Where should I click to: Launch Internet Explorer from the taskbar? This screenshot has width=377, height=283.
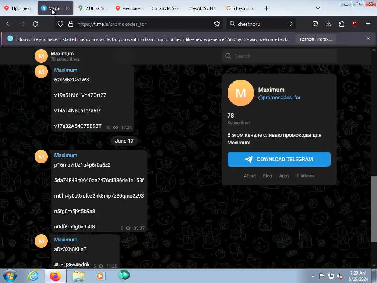pyautogui.click(x=32, y=276)
